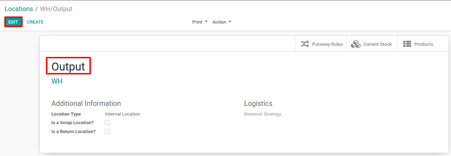Click the WH/Output breadcrumb text
The height and width of the screenshot is (156, 451).
coord(56,9)
